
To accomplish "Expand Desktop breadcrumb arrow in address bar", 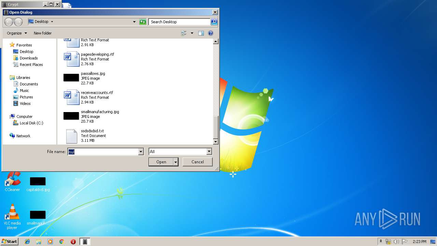I will coord(52,22).
